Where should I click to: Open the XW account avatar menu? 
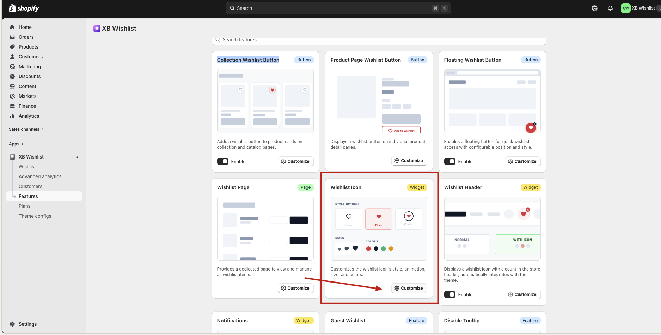(x=625, y=8)
